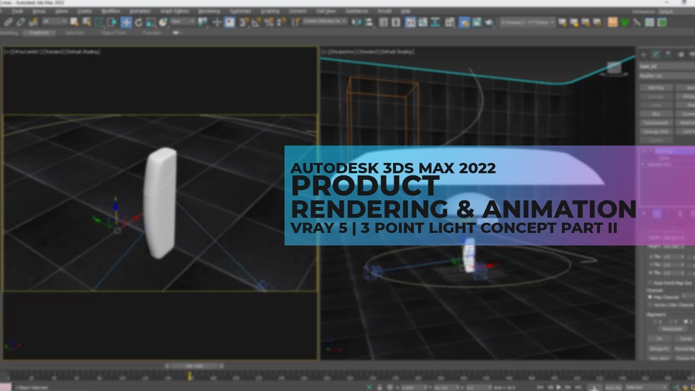Click the Perspective viewport label
The image size is (695, 391).
[343, 52]
